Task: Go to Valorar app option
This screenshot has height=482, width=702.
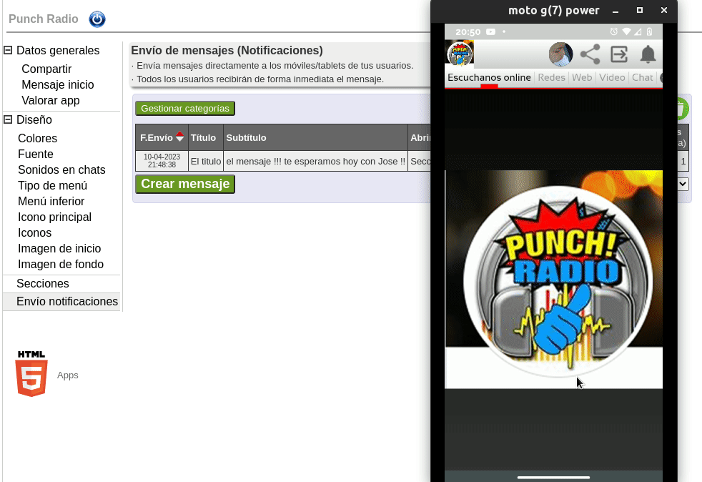Action: click(x=51, y=100)
